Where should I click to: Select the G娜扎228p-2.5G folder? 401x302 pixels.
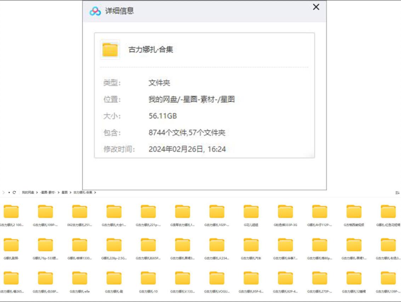(114, 249)
